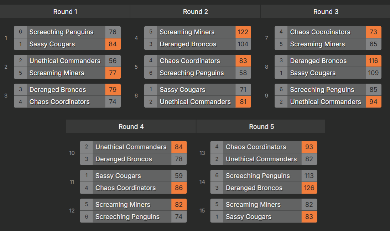Open the Round 2 column header
Image resolution: width=390 pixels, height=231 pixels.
coord(195,12)
